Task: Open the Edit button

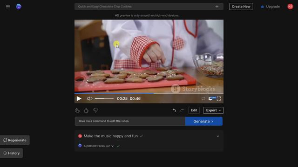Action: click(x=194, y=110)
